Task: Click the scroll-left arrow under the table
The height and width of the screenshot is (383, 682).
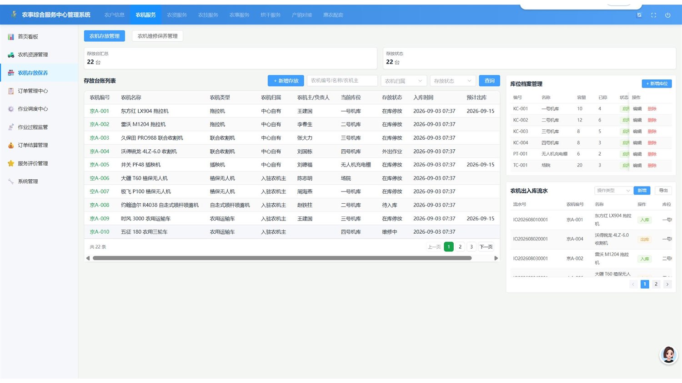Action: pos(88,258)
